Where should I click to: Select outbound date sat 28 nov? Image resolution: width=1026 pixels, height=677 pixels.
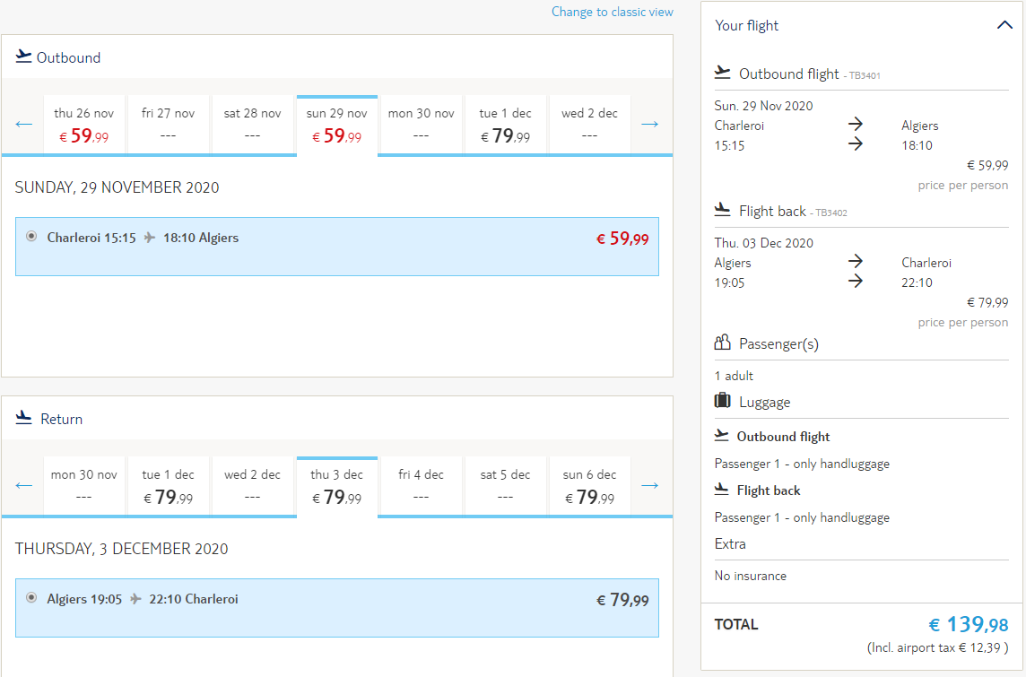(x=253, y=125)
